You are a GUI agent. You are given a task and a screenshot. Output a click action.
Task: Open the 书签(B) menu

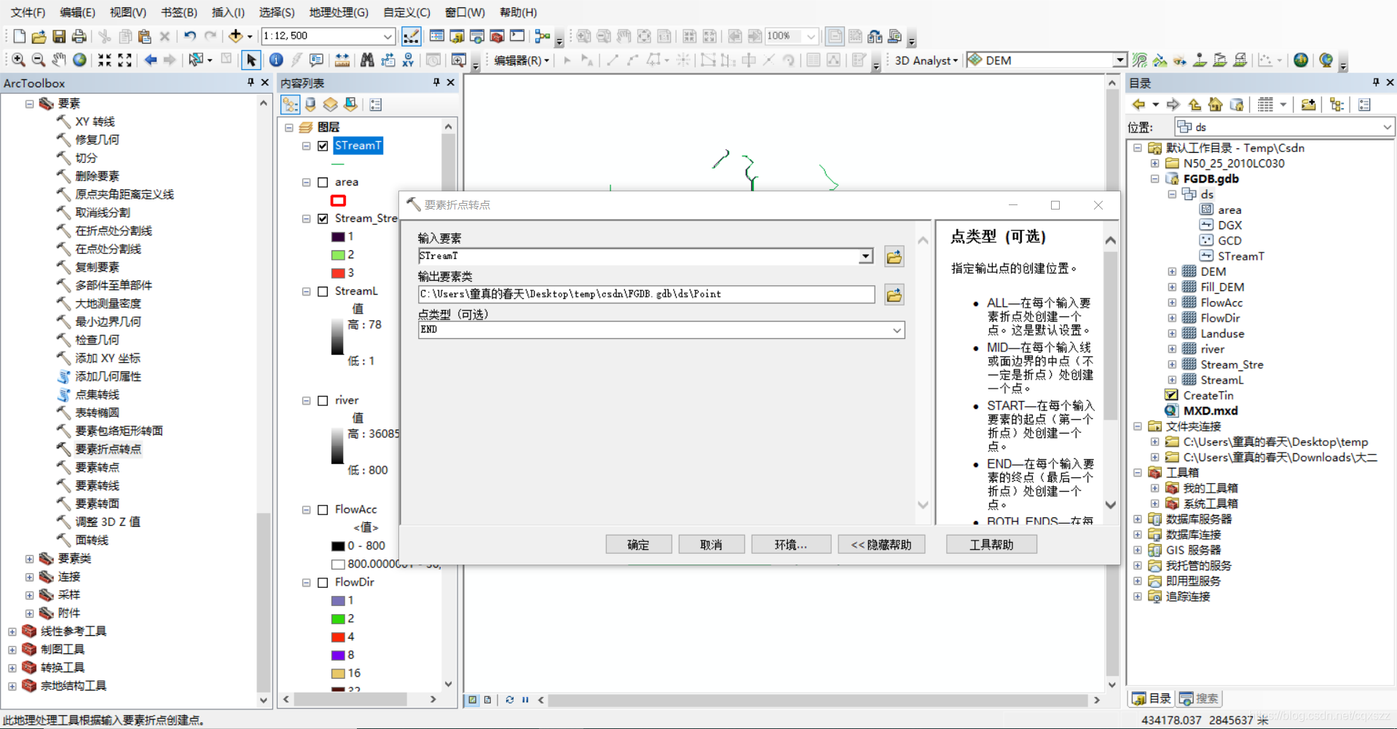coord(179,12)
